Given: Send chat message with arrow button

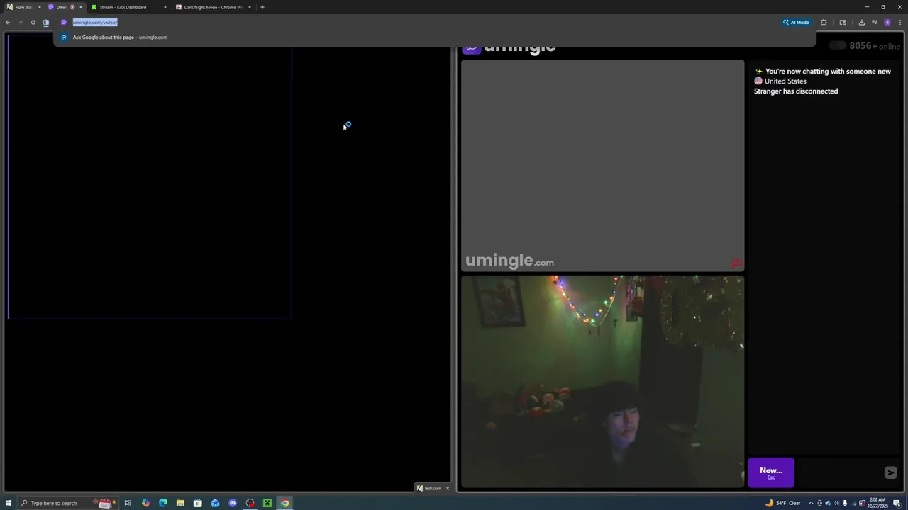Looking at the screenshot, I should pos(891,472).
